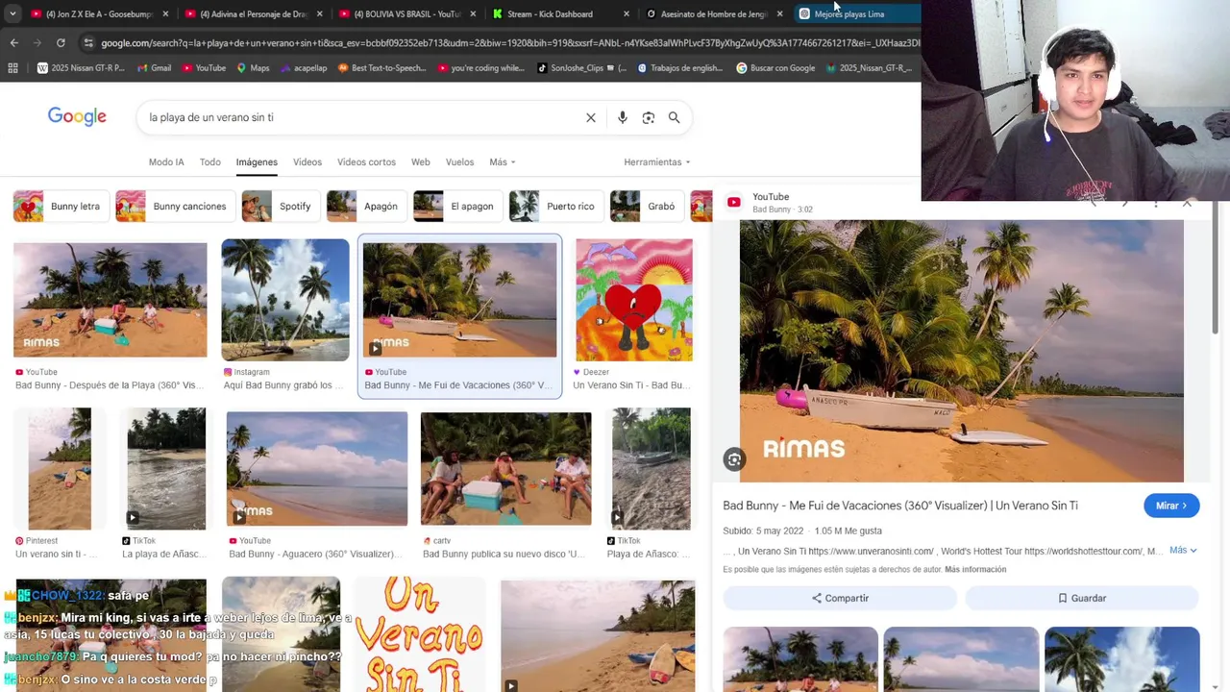
Task: Edit the search box query text
Action: [211, 117]
